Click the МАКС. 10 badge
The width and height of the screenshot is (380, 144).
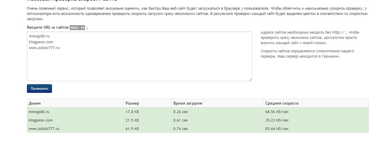77,28
